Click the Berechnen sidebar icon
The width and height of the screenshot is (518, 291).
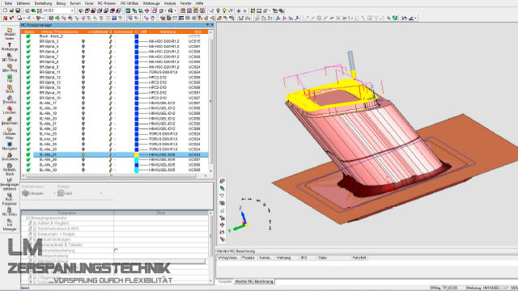10,120
